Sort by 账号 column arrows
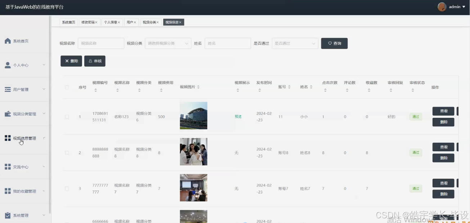The height and width of the screenshot is (223, 470). click(289, 87)
